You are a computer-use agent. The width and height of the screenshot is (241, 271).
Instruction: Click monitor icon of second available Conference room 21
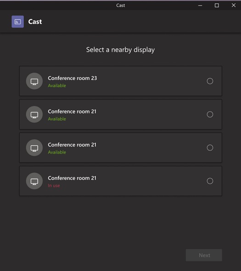[x=34, y=148]
